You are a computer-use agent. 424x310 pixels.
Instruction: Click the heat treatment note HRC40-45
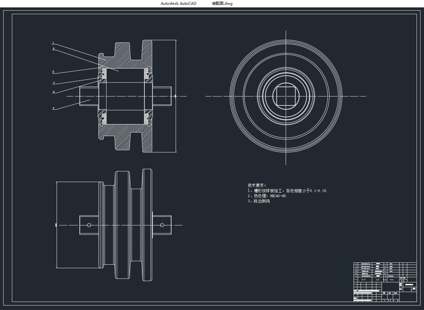(x=267, y=196)
